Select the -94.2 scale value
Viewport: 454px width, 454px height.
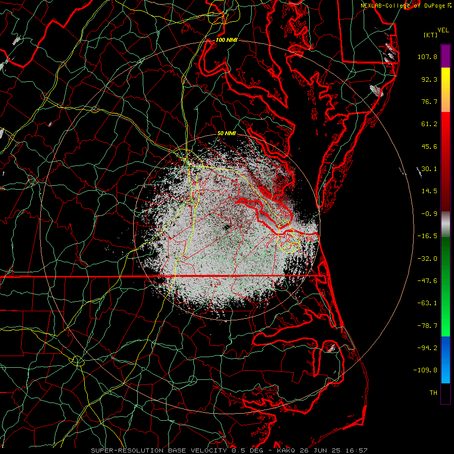click(x=427, y=348)
